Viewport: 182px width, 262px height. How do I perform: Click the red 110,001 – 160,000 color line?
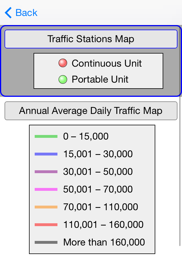(x=46, y=225)
